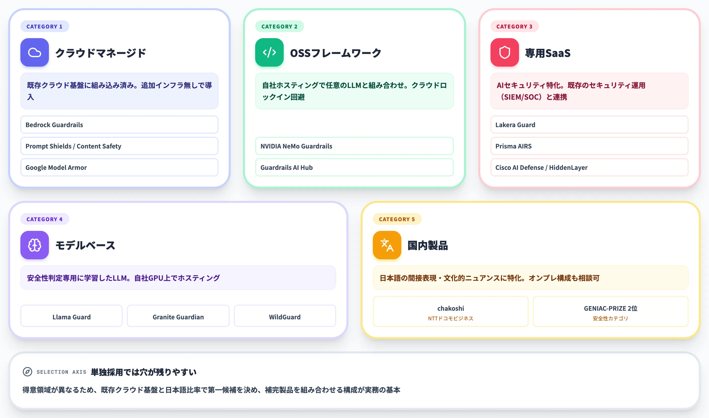Select the CATEGORY 2 badge
Image resolution: width=709 pixels, height=418 pixels.
(279, 26)
